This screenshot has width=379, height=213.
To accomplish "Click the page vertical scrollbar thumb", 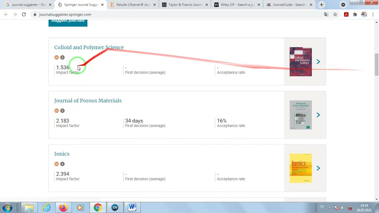I will pos(377,64).
